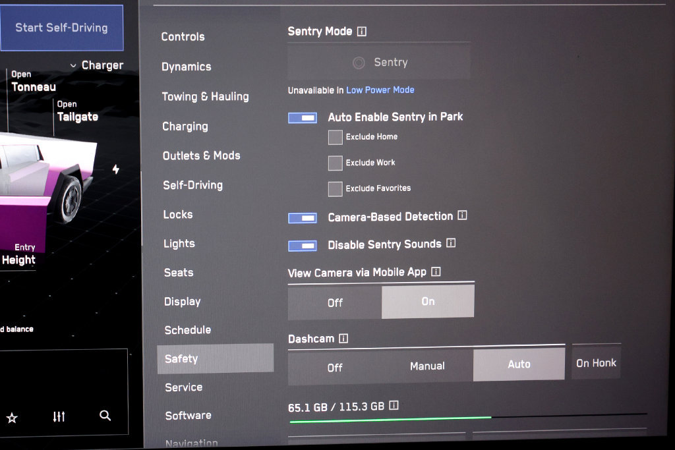Toggle Auto Enable Sentry in Park

tap(302, 117)
